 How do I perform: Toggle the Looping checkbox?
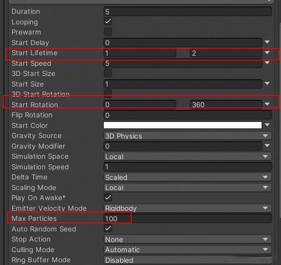click(x=108, y=22)
